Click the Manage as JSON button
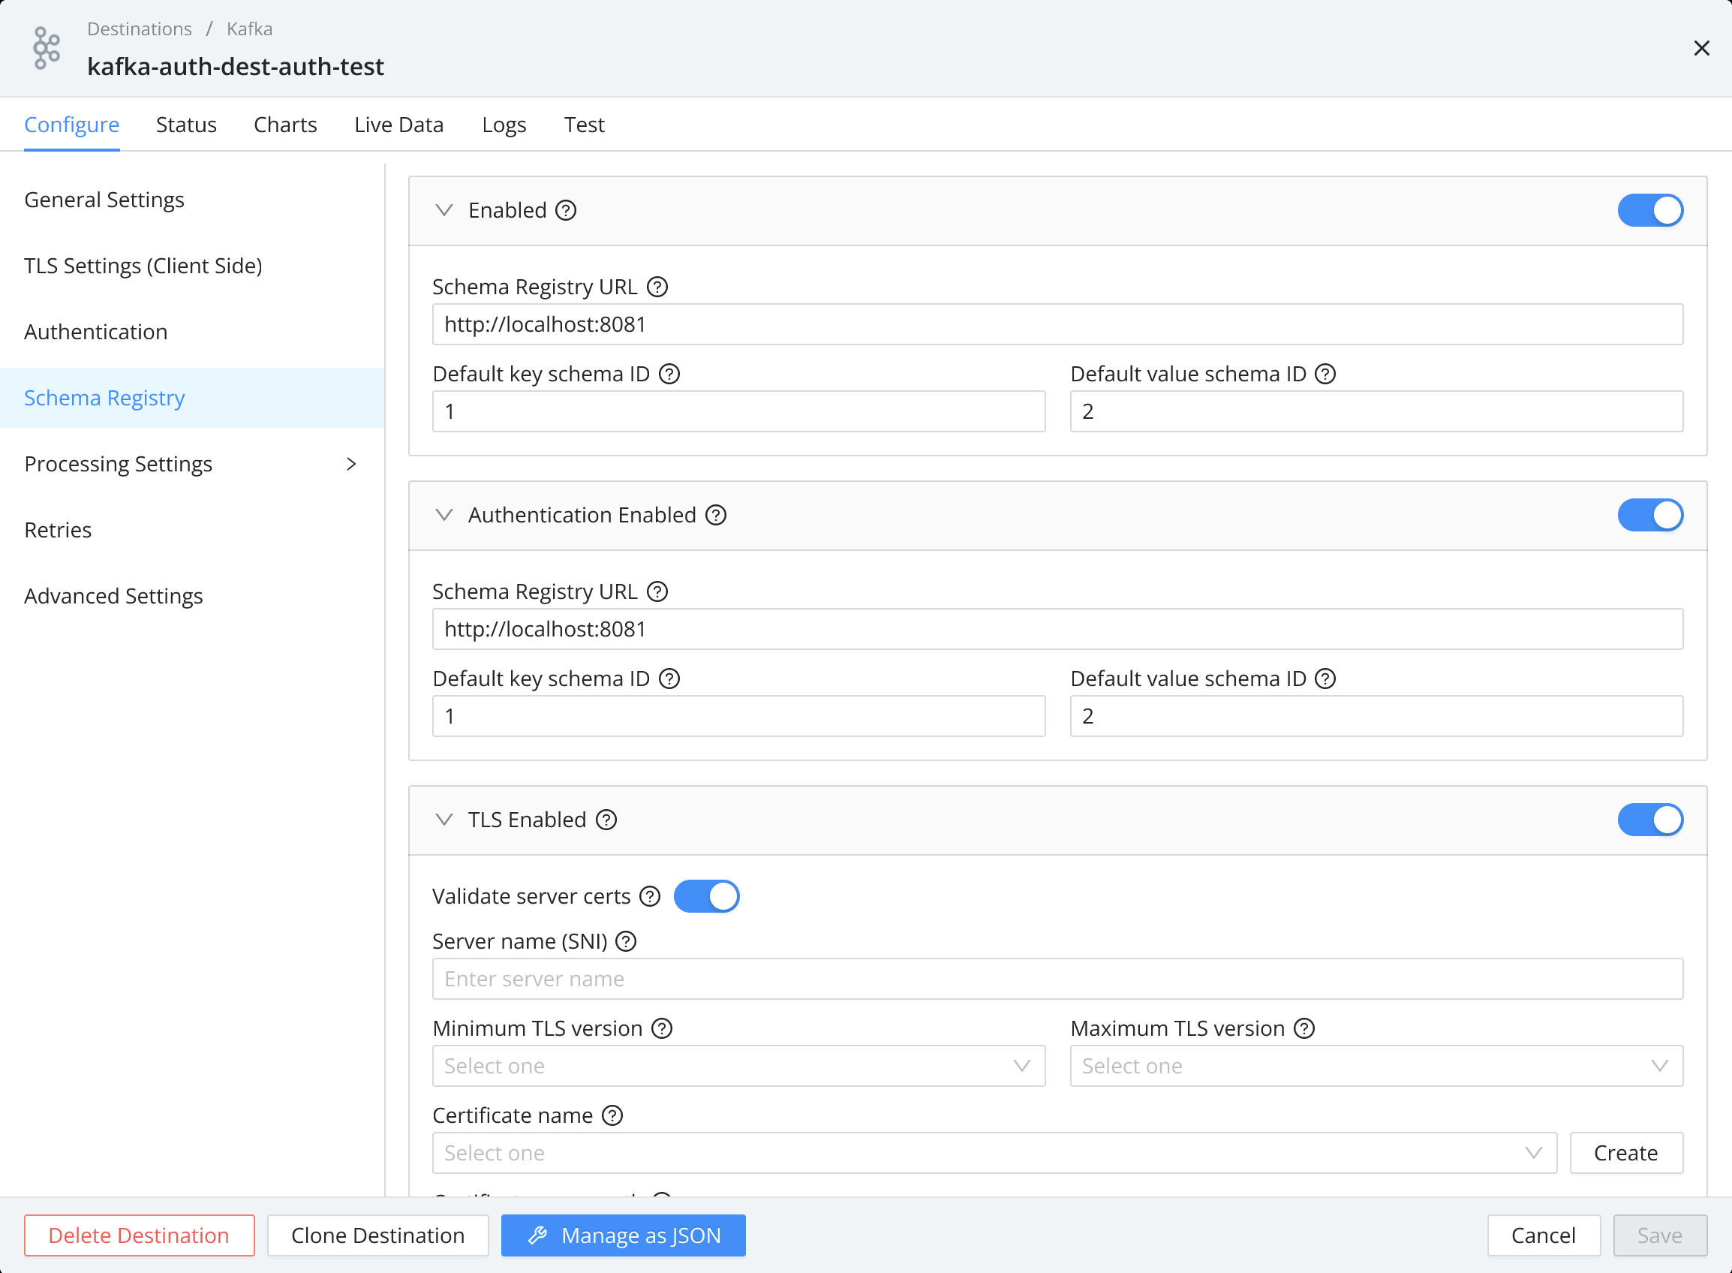Image resolution: width=1732 pixels, height=1273 pixels. point(623,1235)
